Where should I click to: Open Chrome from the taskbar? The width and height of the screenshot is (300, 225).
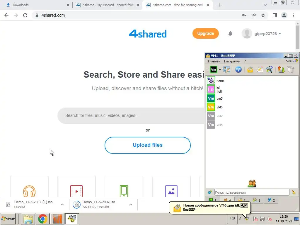point(42,219)
